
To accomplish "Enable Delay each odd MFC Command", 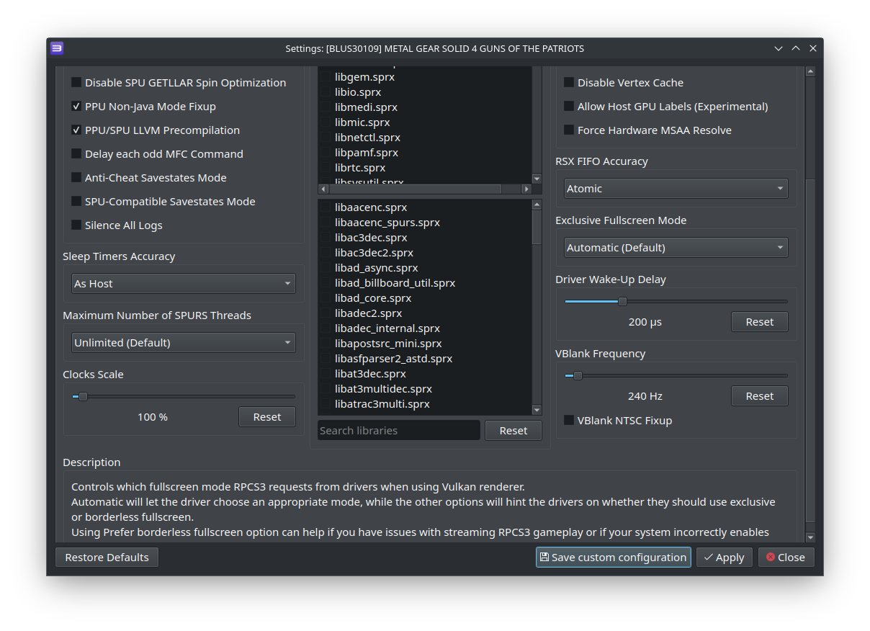I will [x=76, y=154].
